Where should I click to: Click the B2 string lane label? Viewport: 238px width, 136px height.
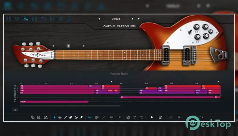click(15, 88)
